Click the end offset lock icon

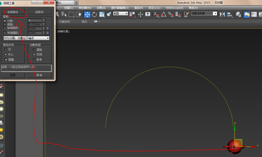click(48, 33)
